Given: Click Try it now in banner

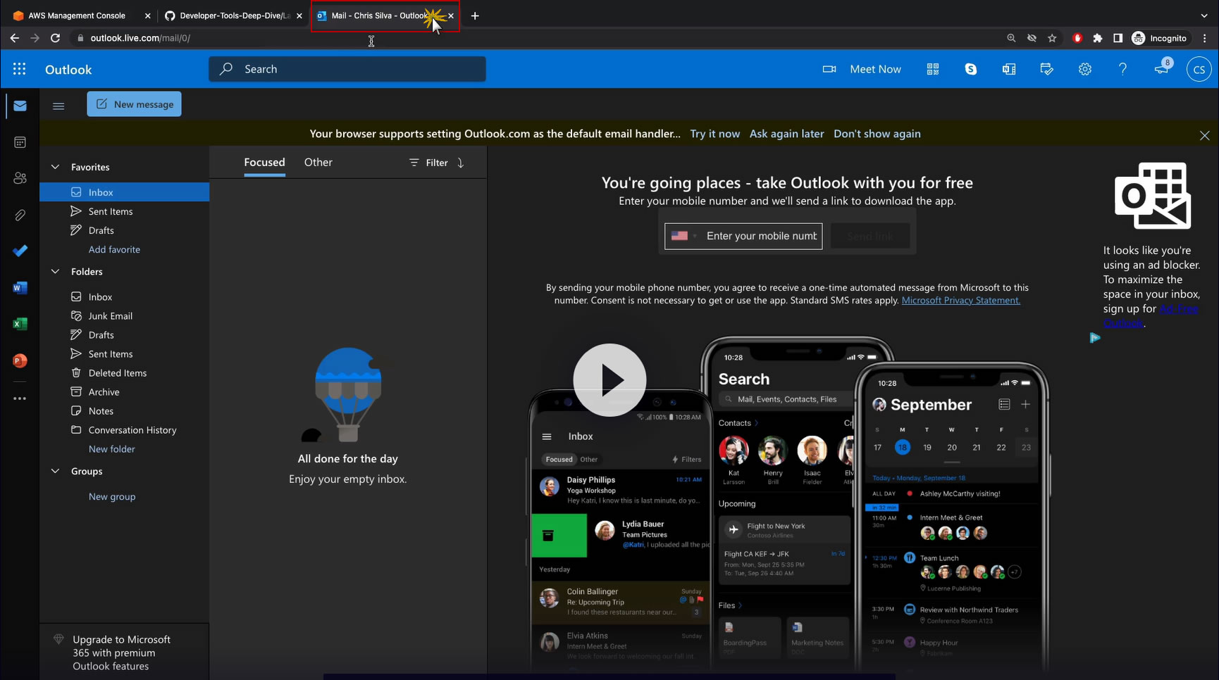Looking at the screenshot, I should (x=714, y=134).
